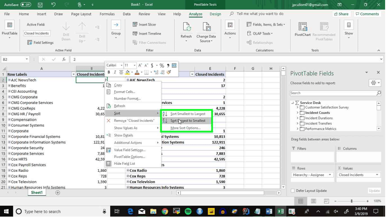The width and height of the screenshot is (386, 217).
Task: Close the PivotTable Fields pane
Action: click(378, 73)
